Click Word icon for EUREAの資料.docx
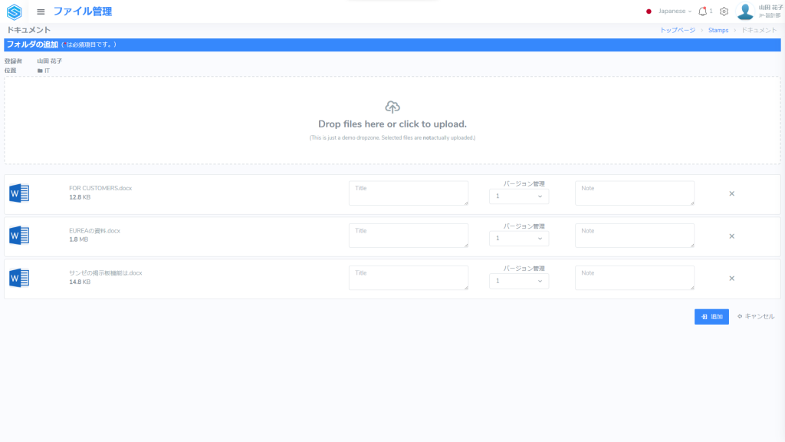The height and width of the screenshot is (442, 785). 19,236
